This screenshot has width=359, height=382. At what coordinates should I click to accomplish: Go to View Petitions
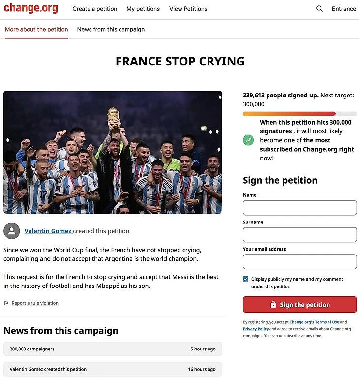pos(188,9)
